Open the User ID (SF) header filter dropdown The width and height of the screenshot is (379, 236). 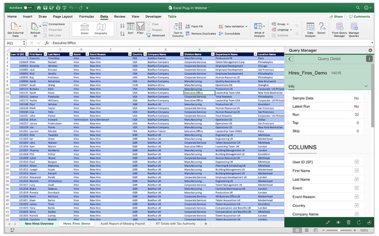coord(27,54)
